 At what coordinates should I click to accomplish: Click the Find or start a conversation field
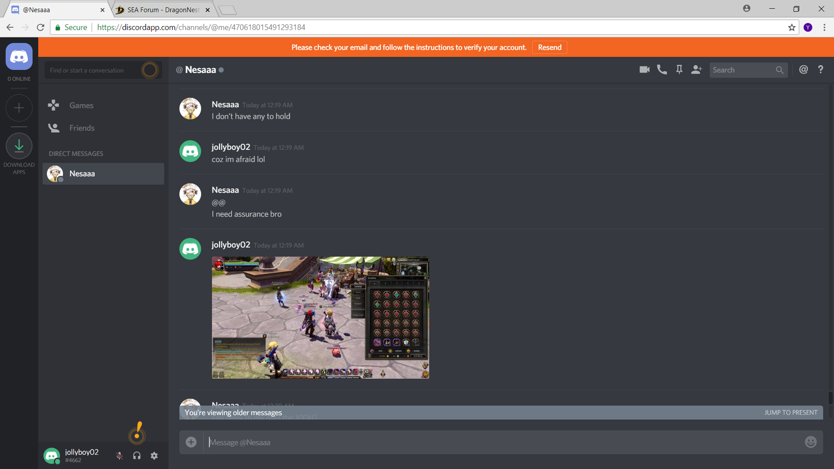103,70
